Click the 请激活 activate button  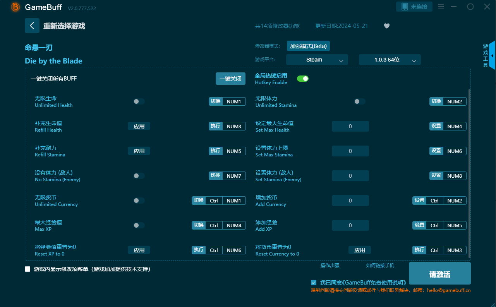440,274
